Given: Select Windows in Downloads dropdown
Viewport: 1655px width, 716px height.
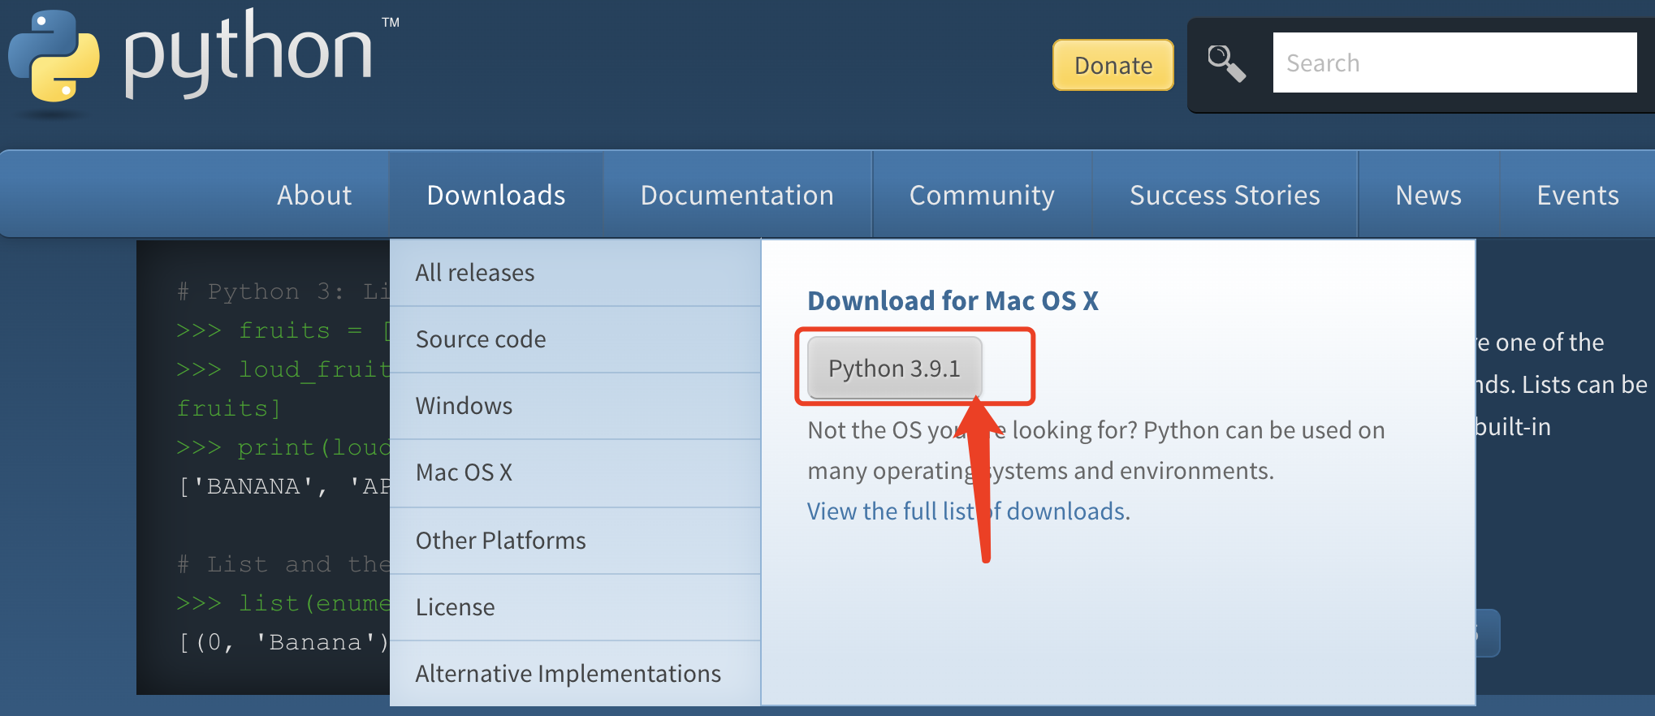Looking at the screenshot, I should click(x=575, y=406).
